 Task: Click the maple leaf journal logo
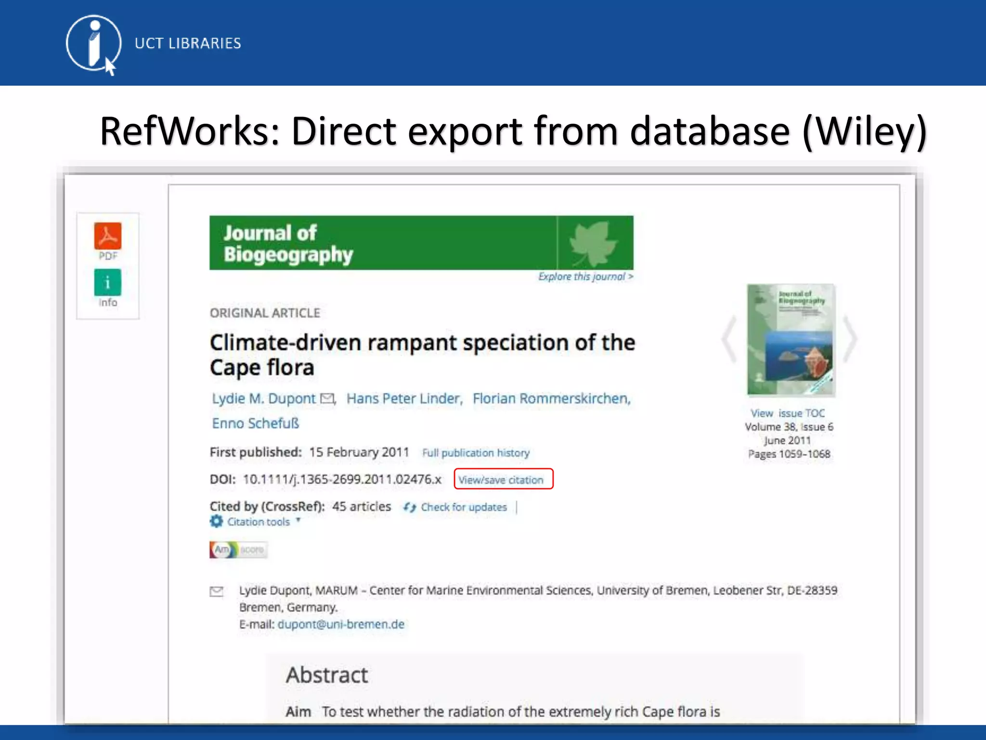(x=593, y=243)
